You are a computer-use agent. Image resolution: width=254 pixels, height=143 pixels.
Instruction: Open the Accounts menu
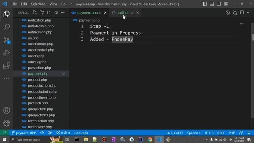[6, 110]
